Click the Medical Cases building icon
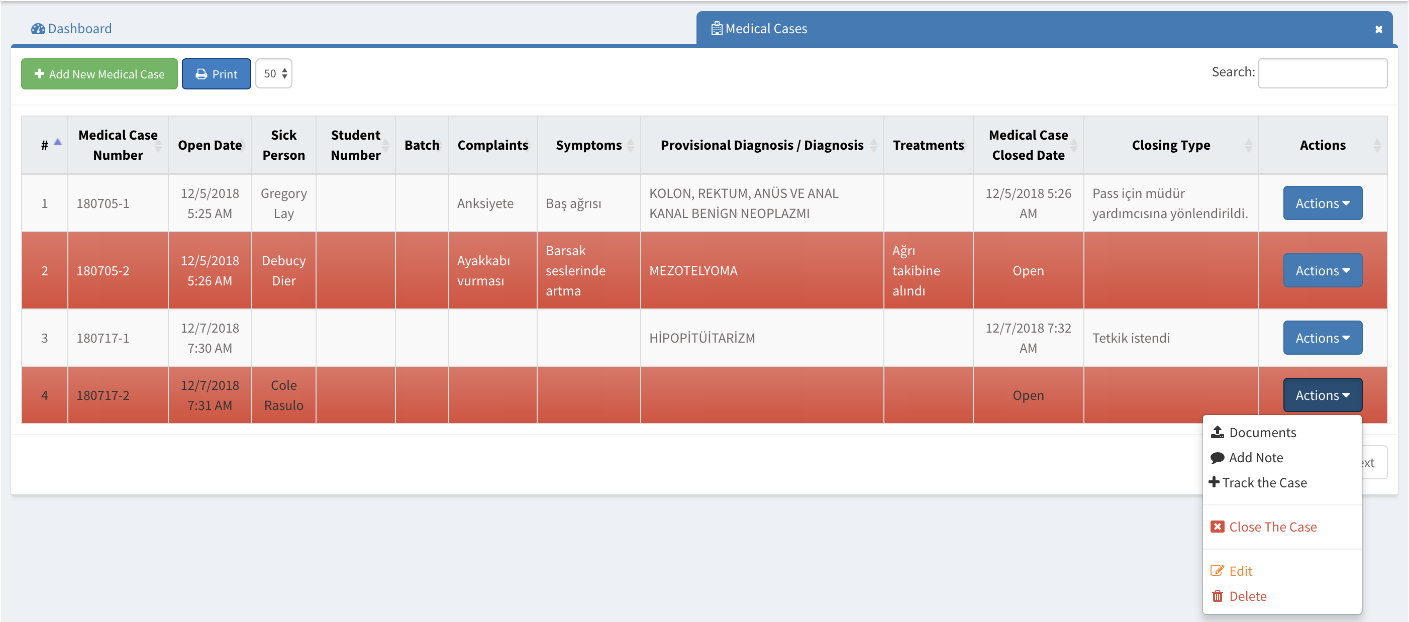The width and height of the screenshot is (1409, 622). (716, 29)
